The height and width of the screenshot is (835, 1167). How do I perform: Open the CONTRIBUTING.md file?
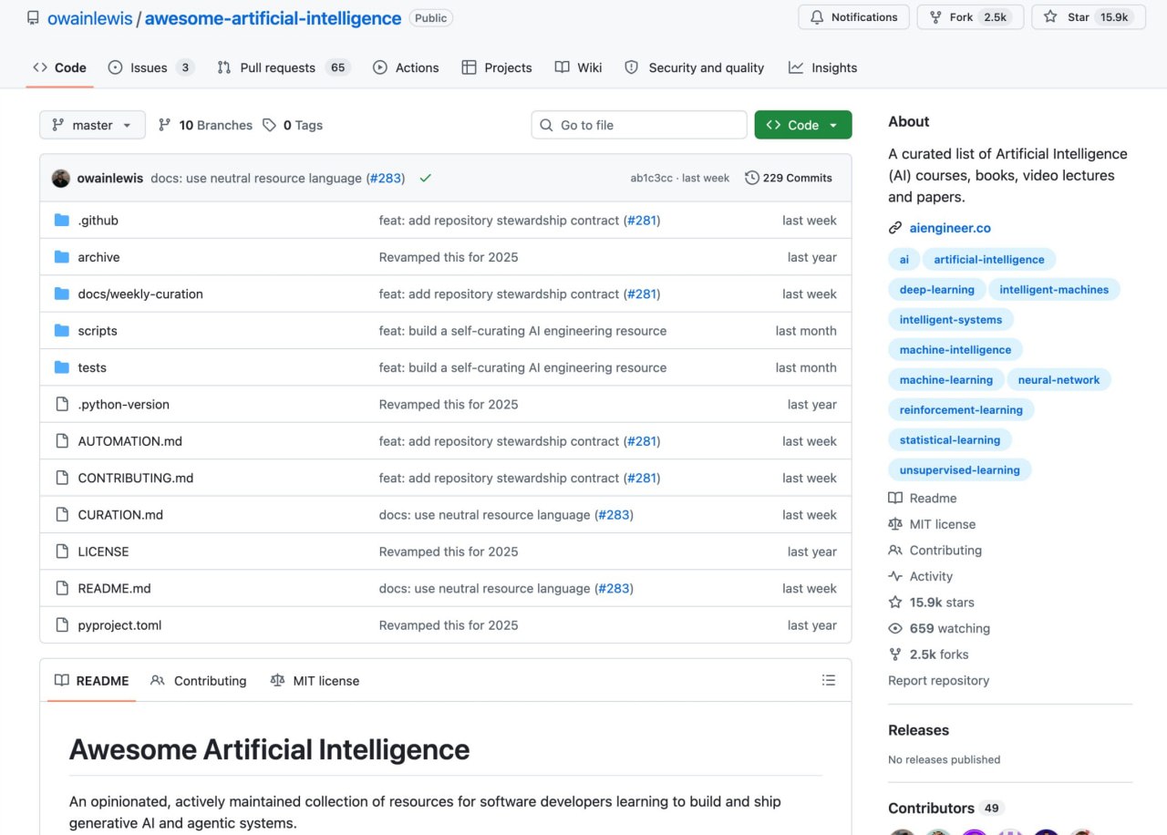point(136,478)
